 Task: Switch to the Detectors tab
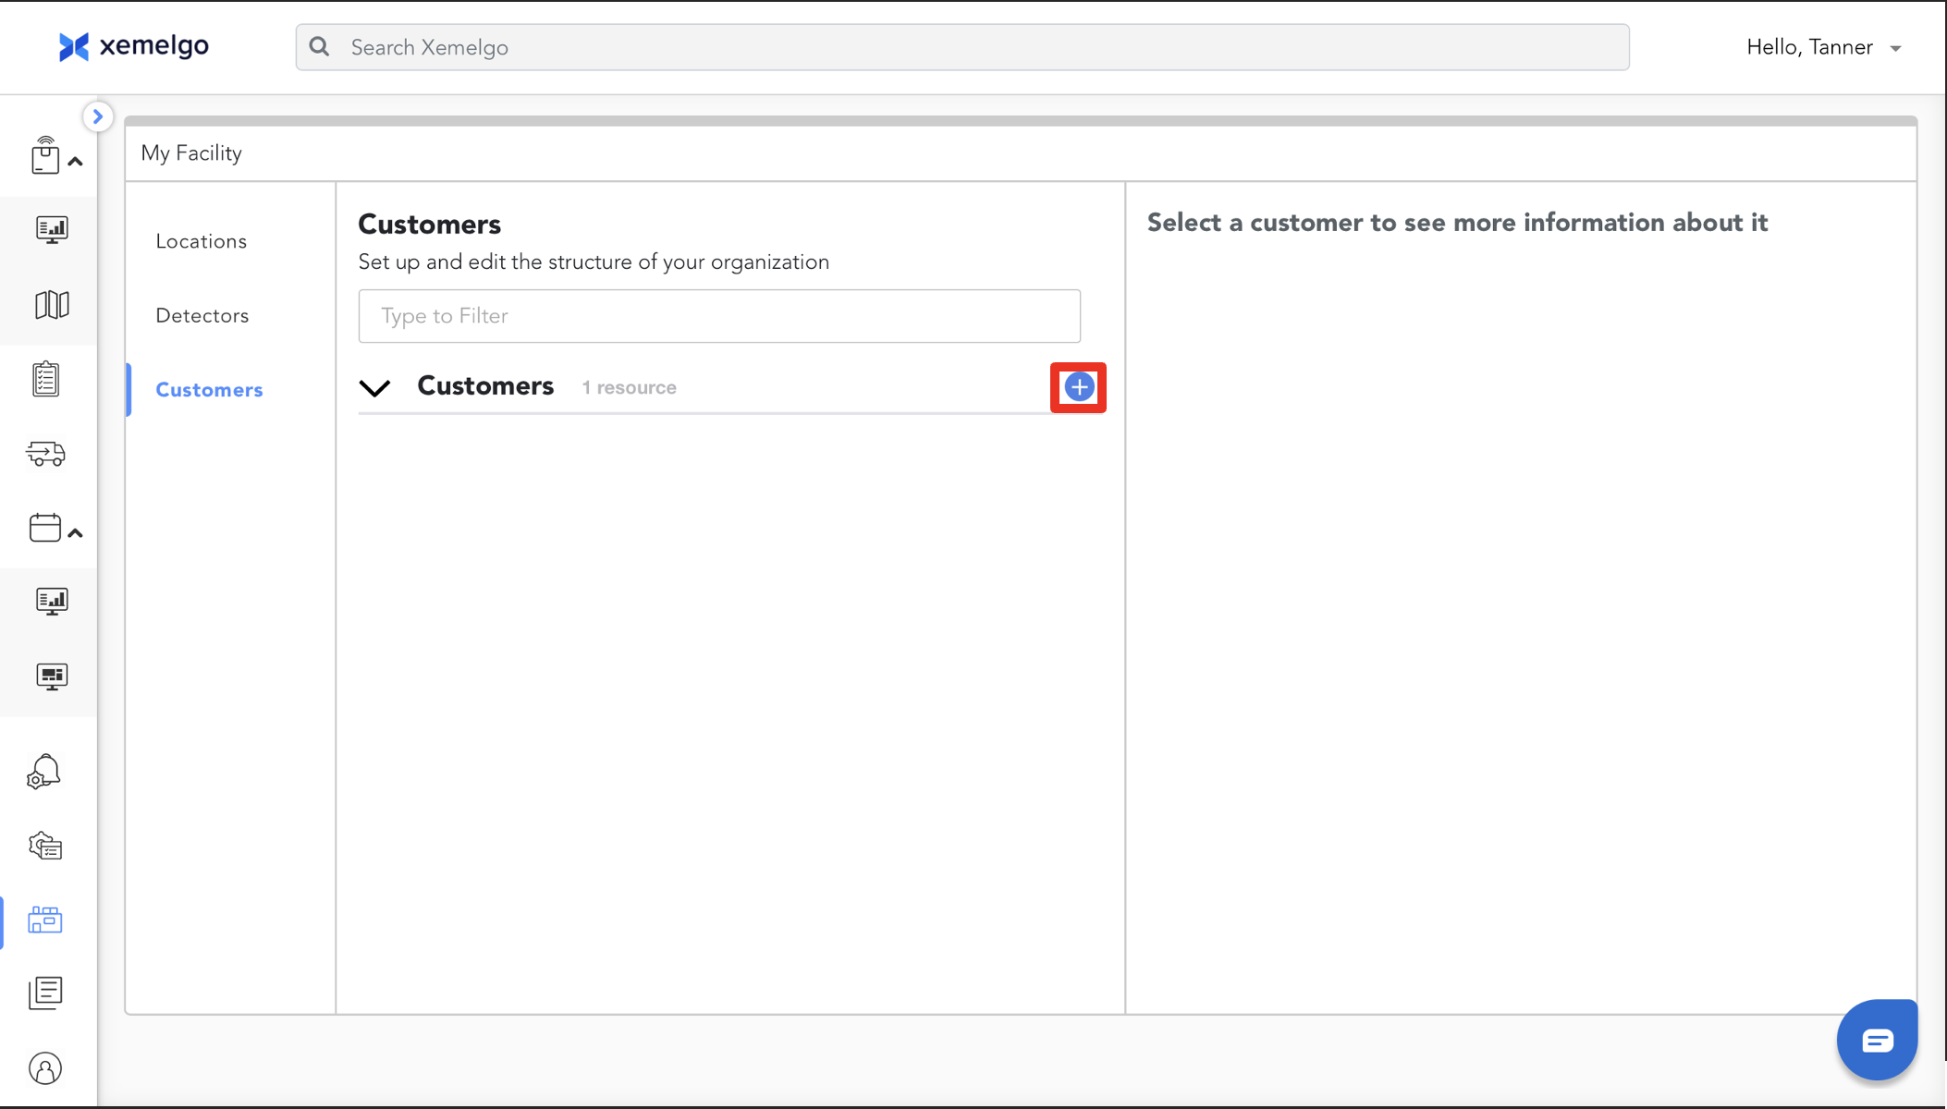tap(202, 316)
